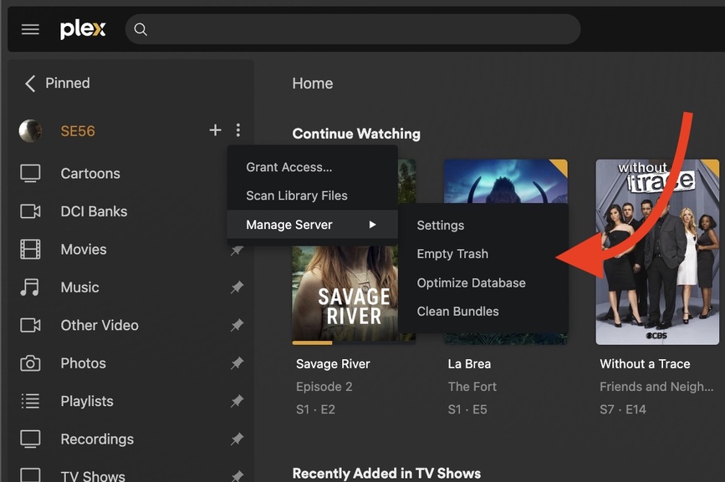Add a library with the plus icon
This screenshot has height=482, width=725.
(215, 130)
